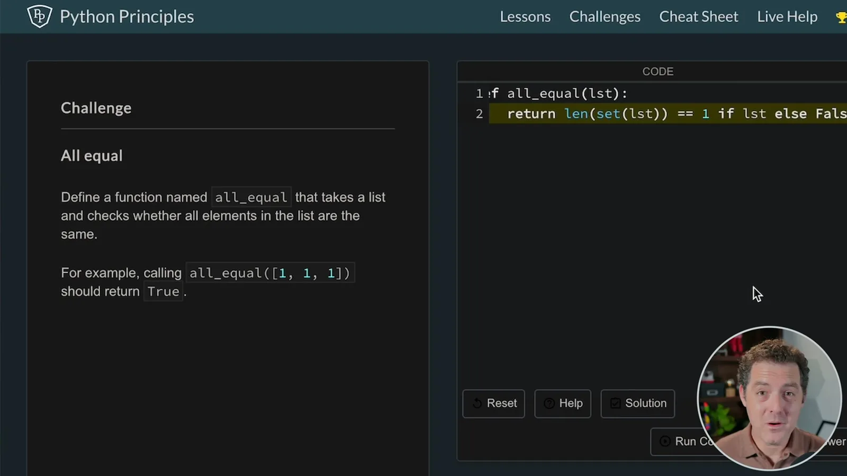Click the webcam video thumbnail

pos(770,398)
